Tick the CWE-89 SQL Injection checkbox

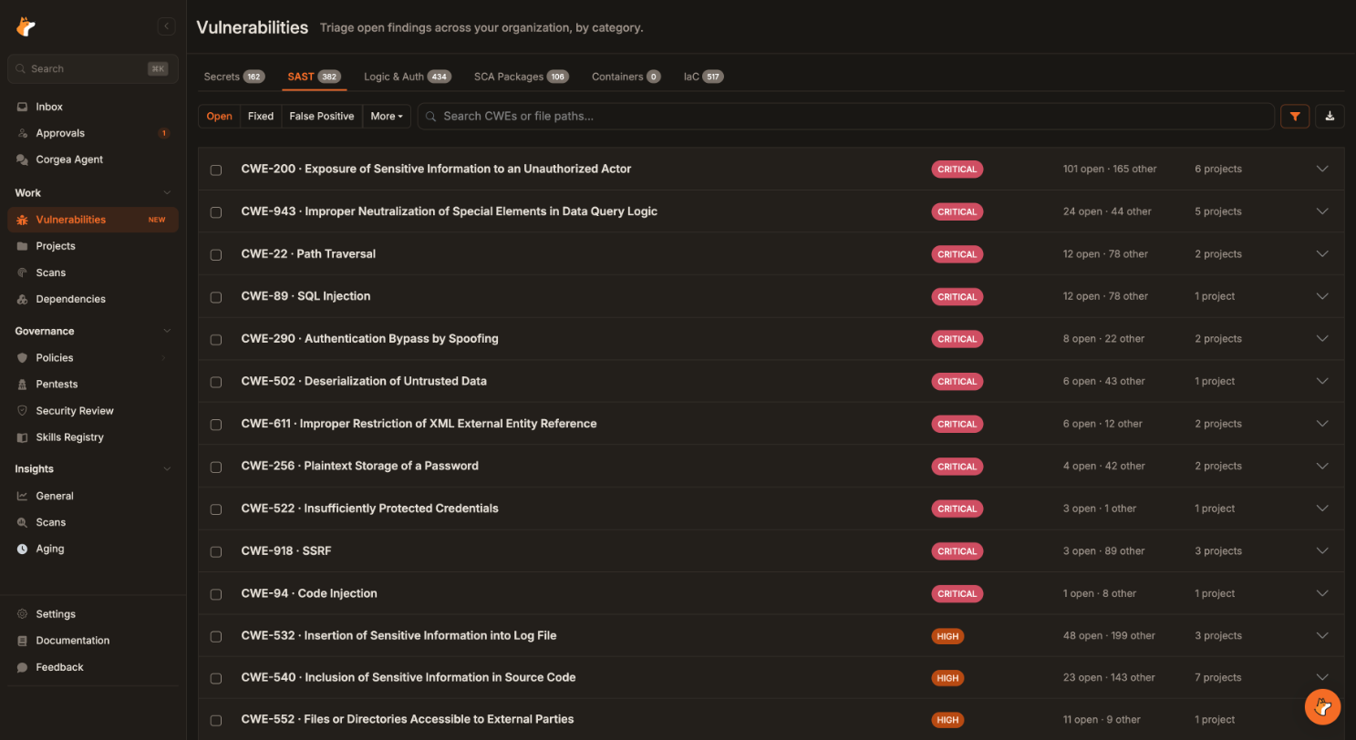click(216, 297)
